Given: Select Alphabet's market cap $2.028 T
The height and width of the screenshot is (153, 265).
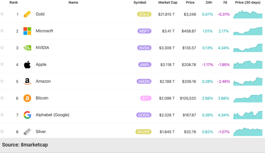Looking at the screenshot, I should tap(167, 115).
